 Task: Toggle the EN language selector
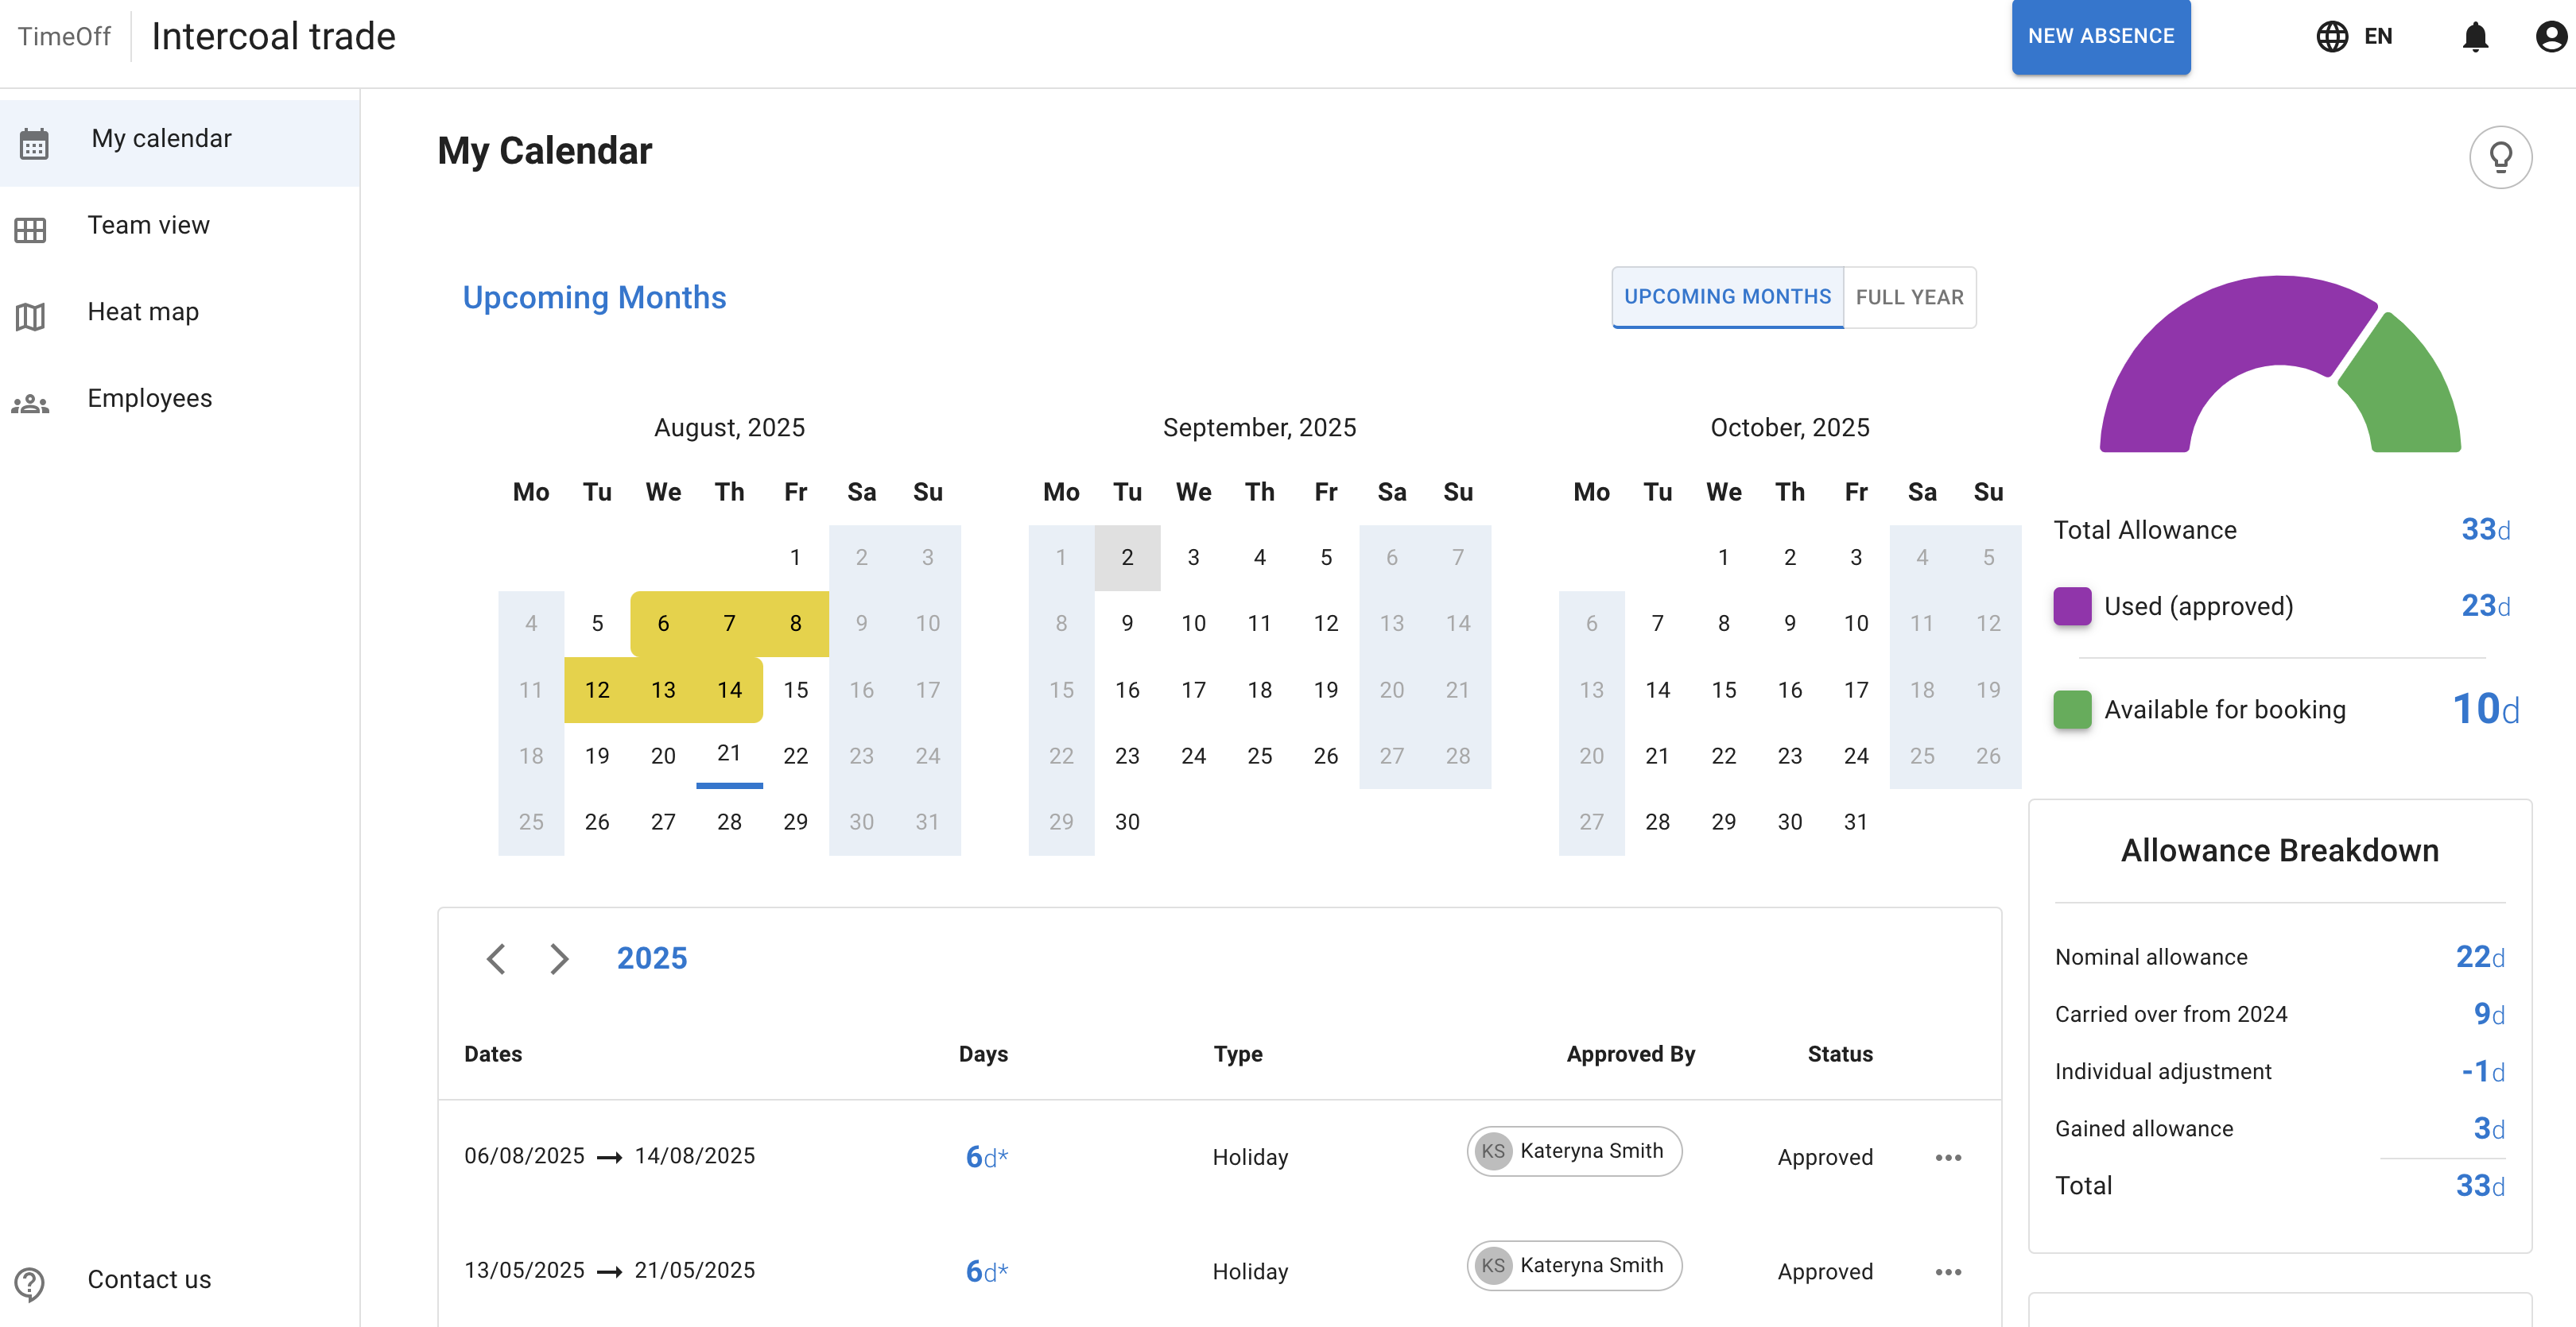(2378, 37)
